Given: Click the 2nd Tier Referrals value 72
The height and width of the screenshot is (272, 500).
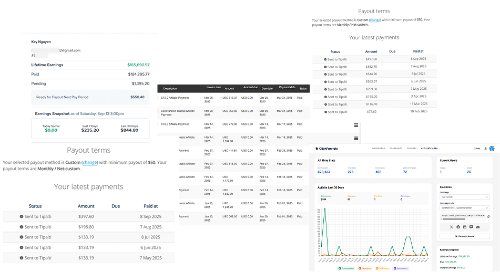Looking at the screenshot, I should coord(405,172).
